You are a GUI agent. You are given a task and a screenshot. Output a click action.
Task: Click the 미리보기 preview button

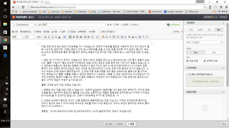(x=120, y=124)
